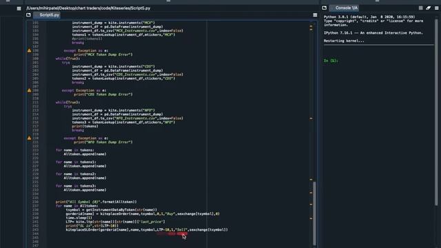The image size is (441, 248).
Task: Click the warning icon beside MCX except line
Action: coord(29,50)
